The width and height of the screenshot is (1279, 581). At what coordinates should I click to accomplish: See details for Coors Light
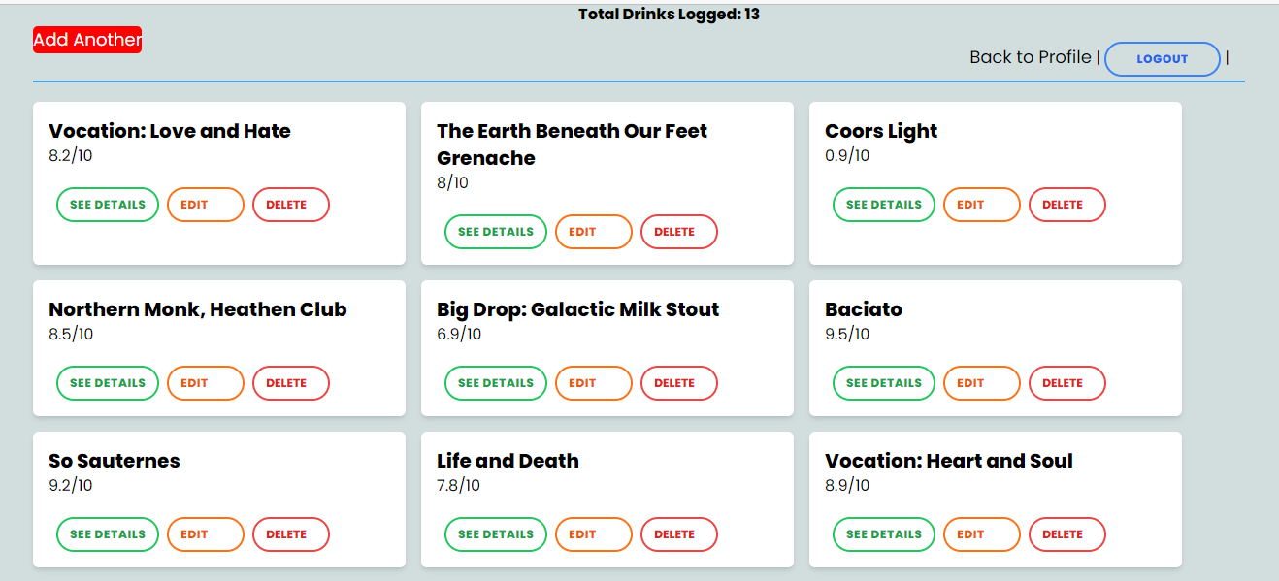883,204
